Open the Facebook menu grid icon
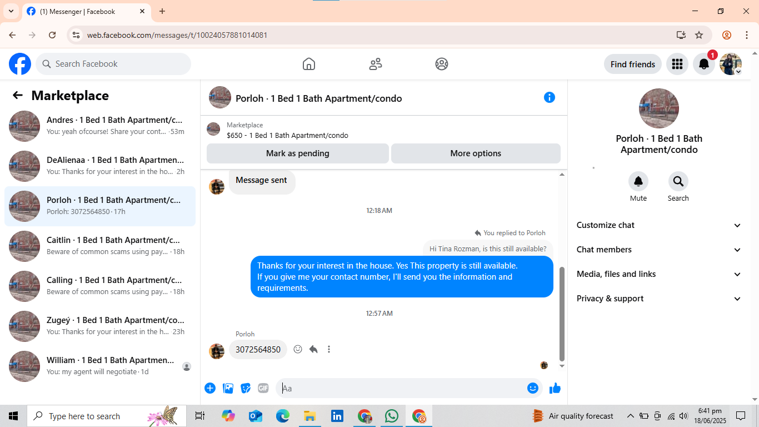The width and height of the screenshot is (759, 427). coord(677,64)
